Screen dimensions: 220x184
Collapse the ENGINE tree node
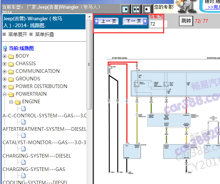11,102
